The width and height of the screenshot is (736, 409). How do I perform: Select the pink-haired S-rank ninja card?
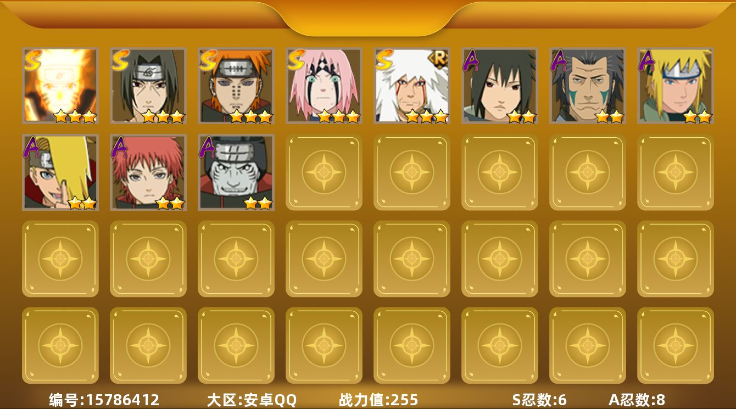coord(324,85)
